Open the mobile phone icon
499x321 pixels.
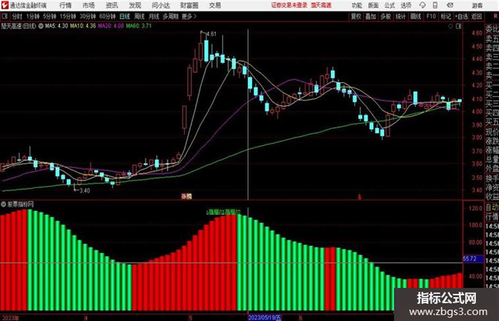pyautogui.click(x=435, y=5)
